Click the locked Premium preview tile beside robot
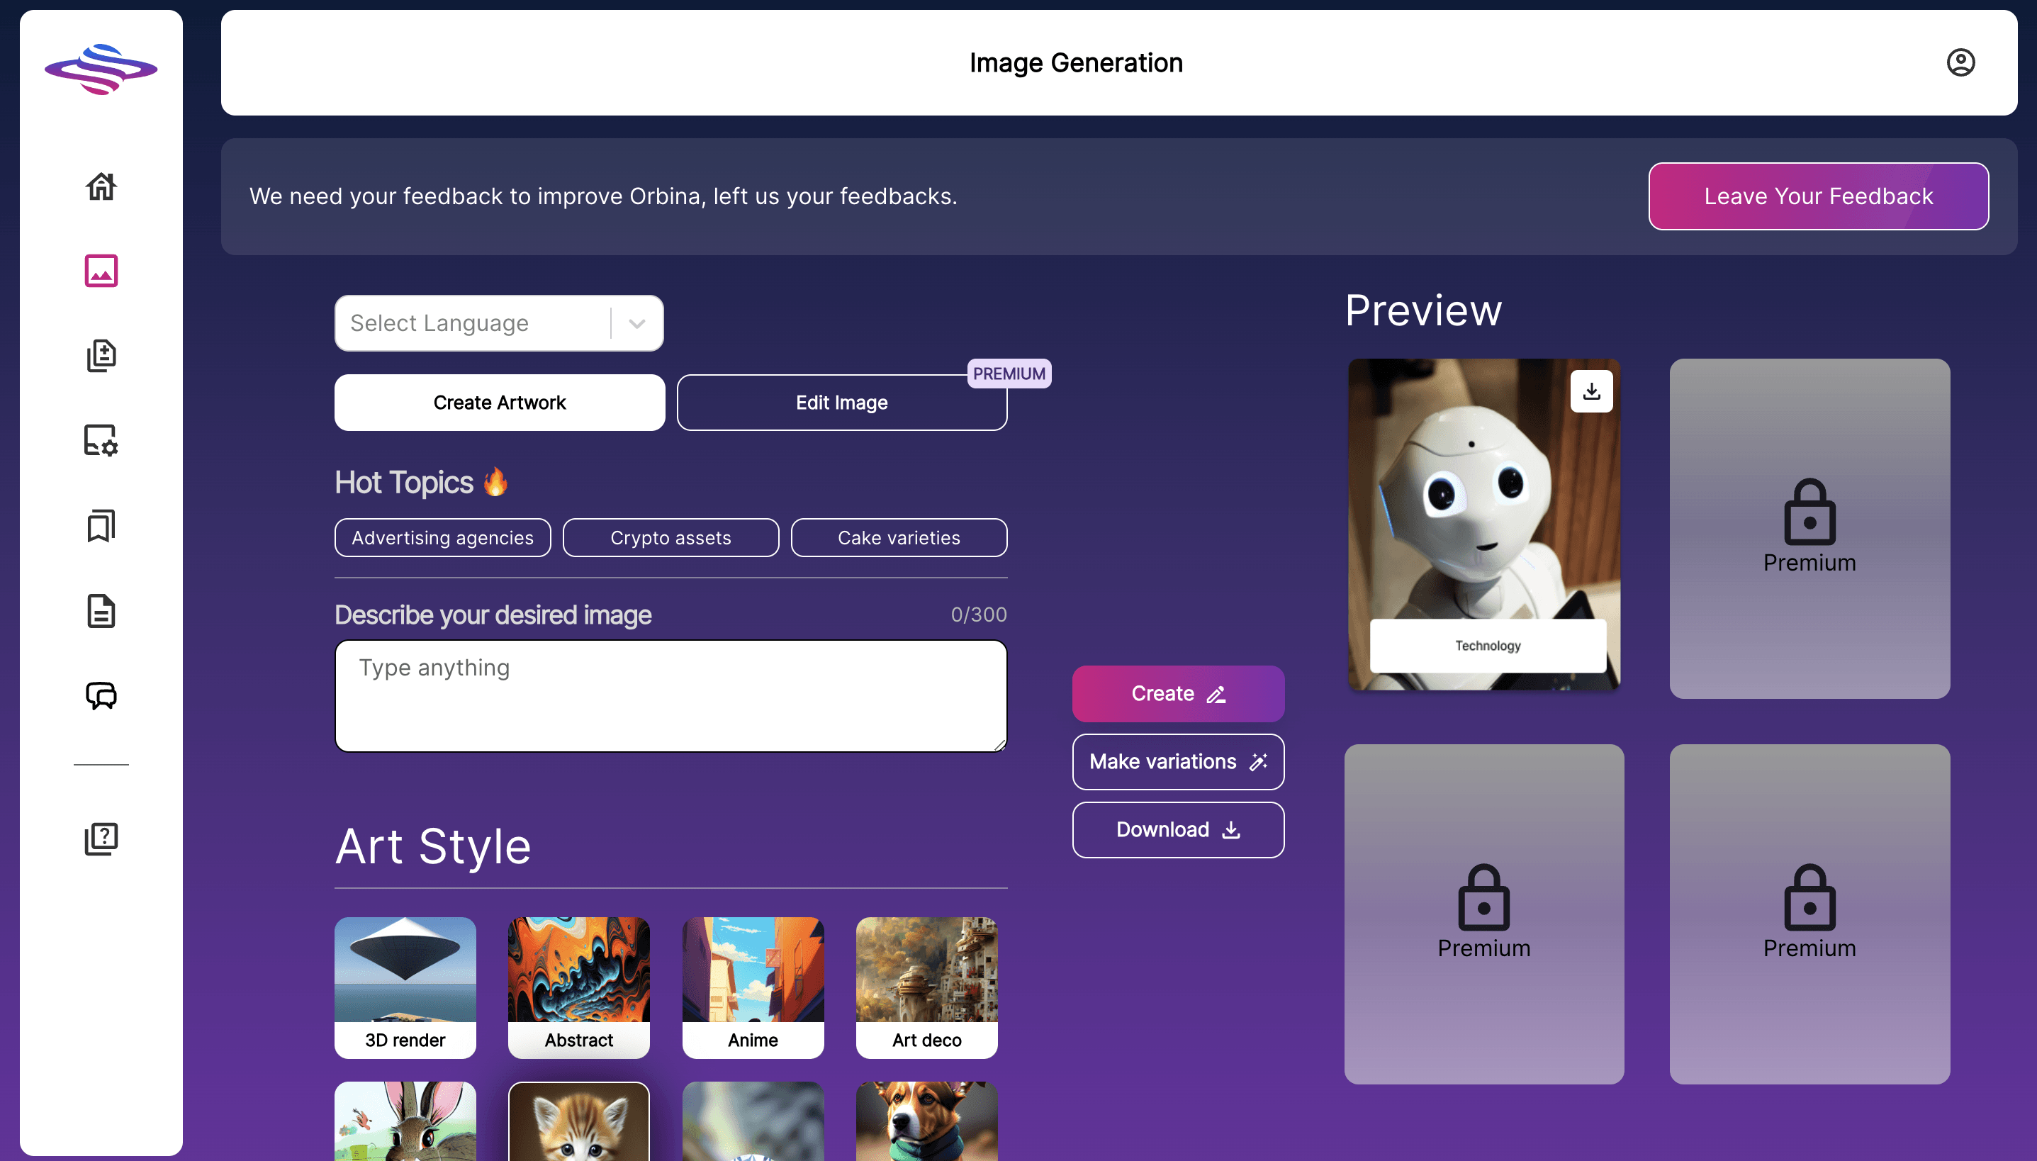 [1809, 528]
